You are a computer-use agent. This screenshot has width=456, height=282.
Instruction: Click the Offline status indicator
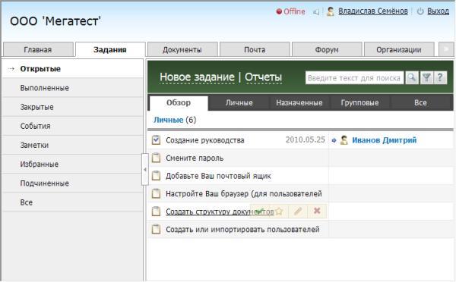pyautogui.click(x=290, y=11)
